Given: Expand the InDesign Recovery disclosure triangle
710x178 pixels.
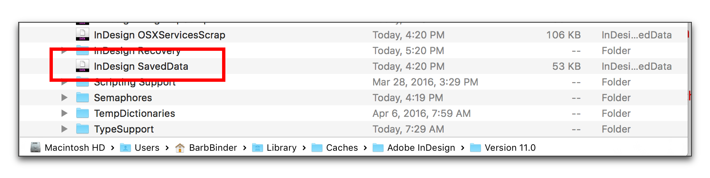Looking at the screenshot, I should point(64,50).
